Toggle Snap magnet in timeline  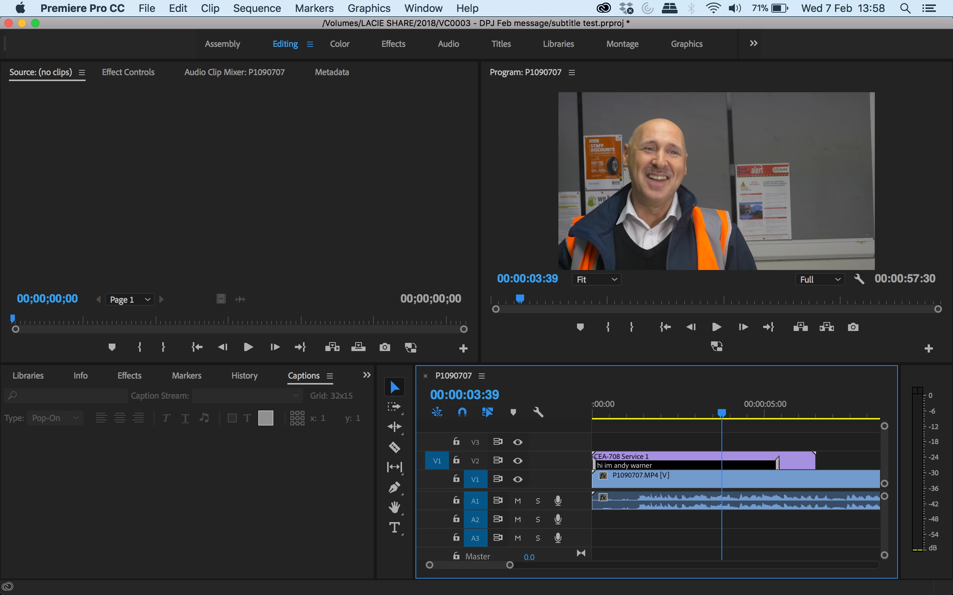click(462, 412)
